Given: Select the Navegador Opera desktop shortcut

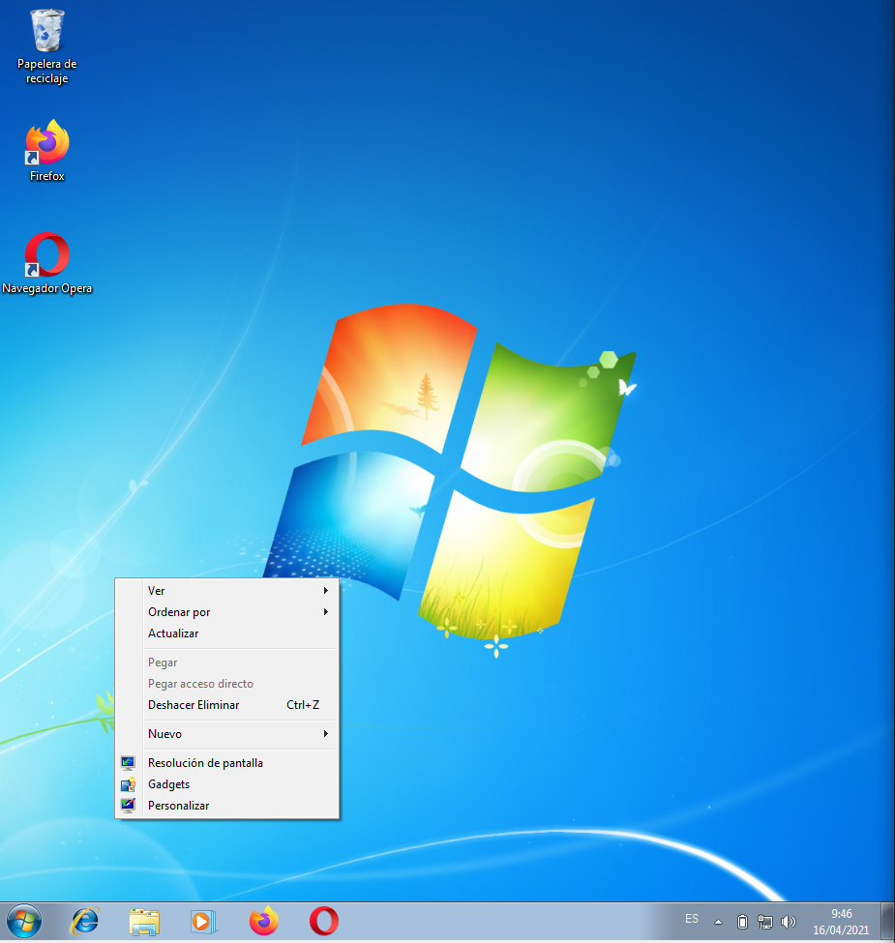Looking at the screenshot, I should pyautogui.click(x=46, y=263).
